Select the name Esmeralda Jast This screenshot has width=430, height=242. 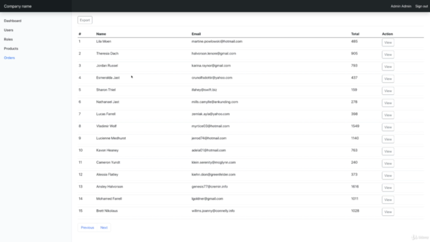pos(107,78)
